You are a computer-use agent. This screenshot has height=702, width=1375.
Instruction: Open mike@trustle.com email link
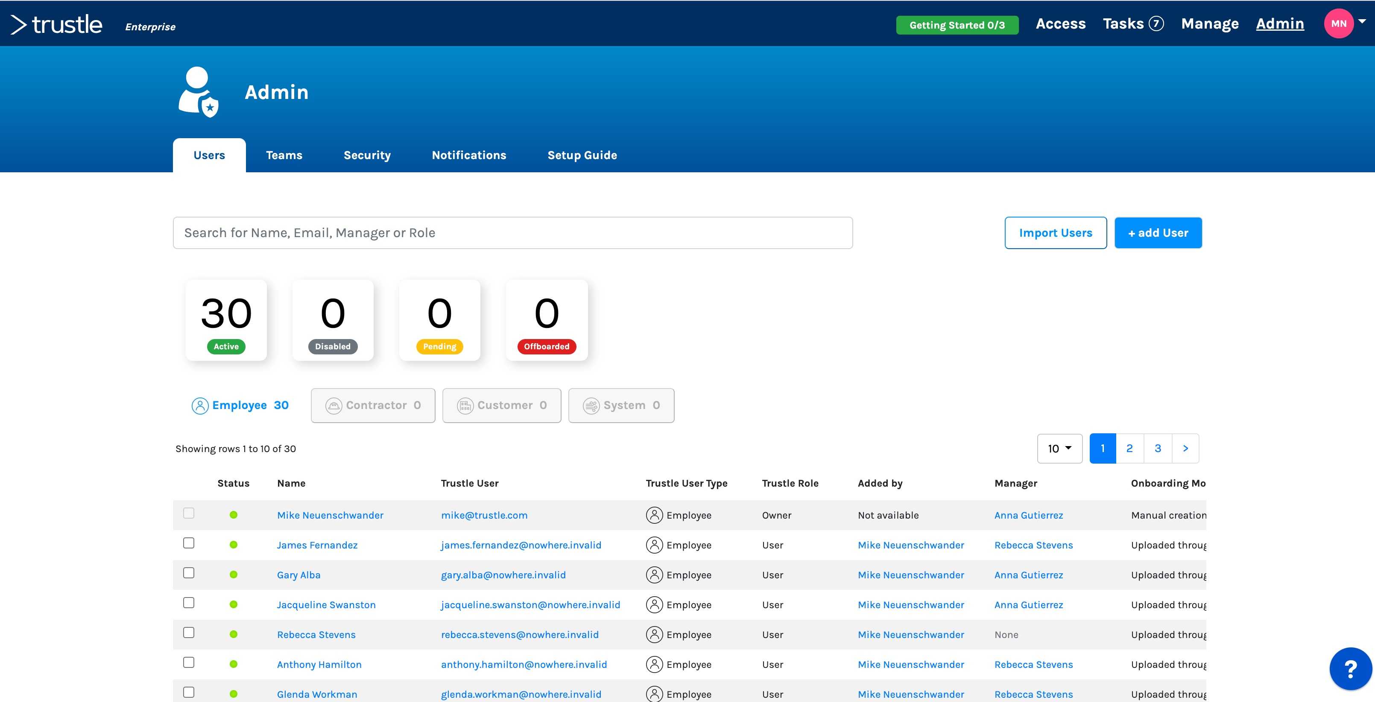pyautogui.click(x=484, y=515)
